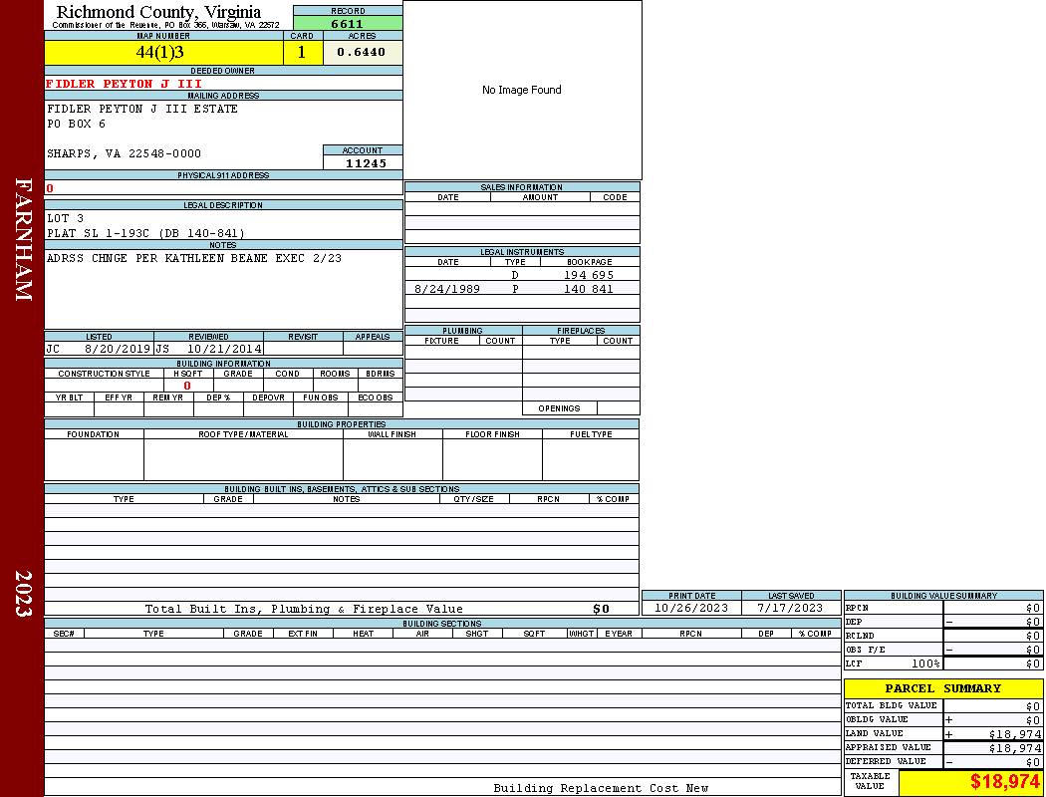Click reviewed date 10/21/2014
The image size is (1046, 797).
(x=224, y=349)
